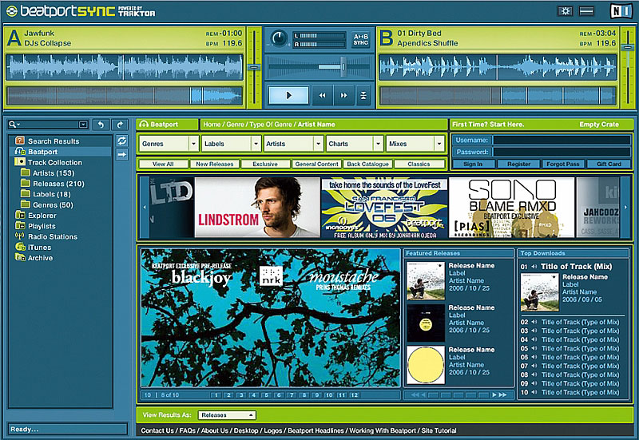Select iTunes in the browser tree
The image size is (639, 440).
tap(39, 247)
